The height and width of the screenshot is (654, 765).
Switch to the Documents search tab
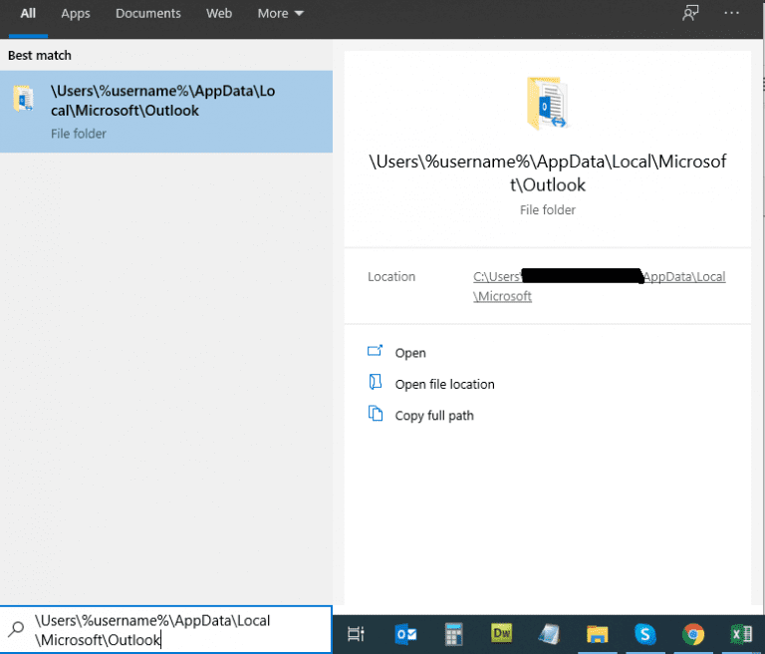click(147, 14)
